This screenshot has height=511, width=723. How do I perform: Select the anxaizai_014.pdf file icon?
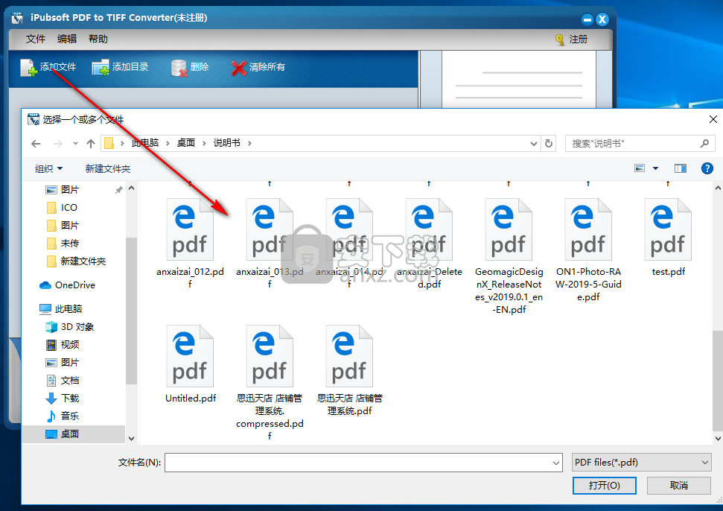coord(349,229)
